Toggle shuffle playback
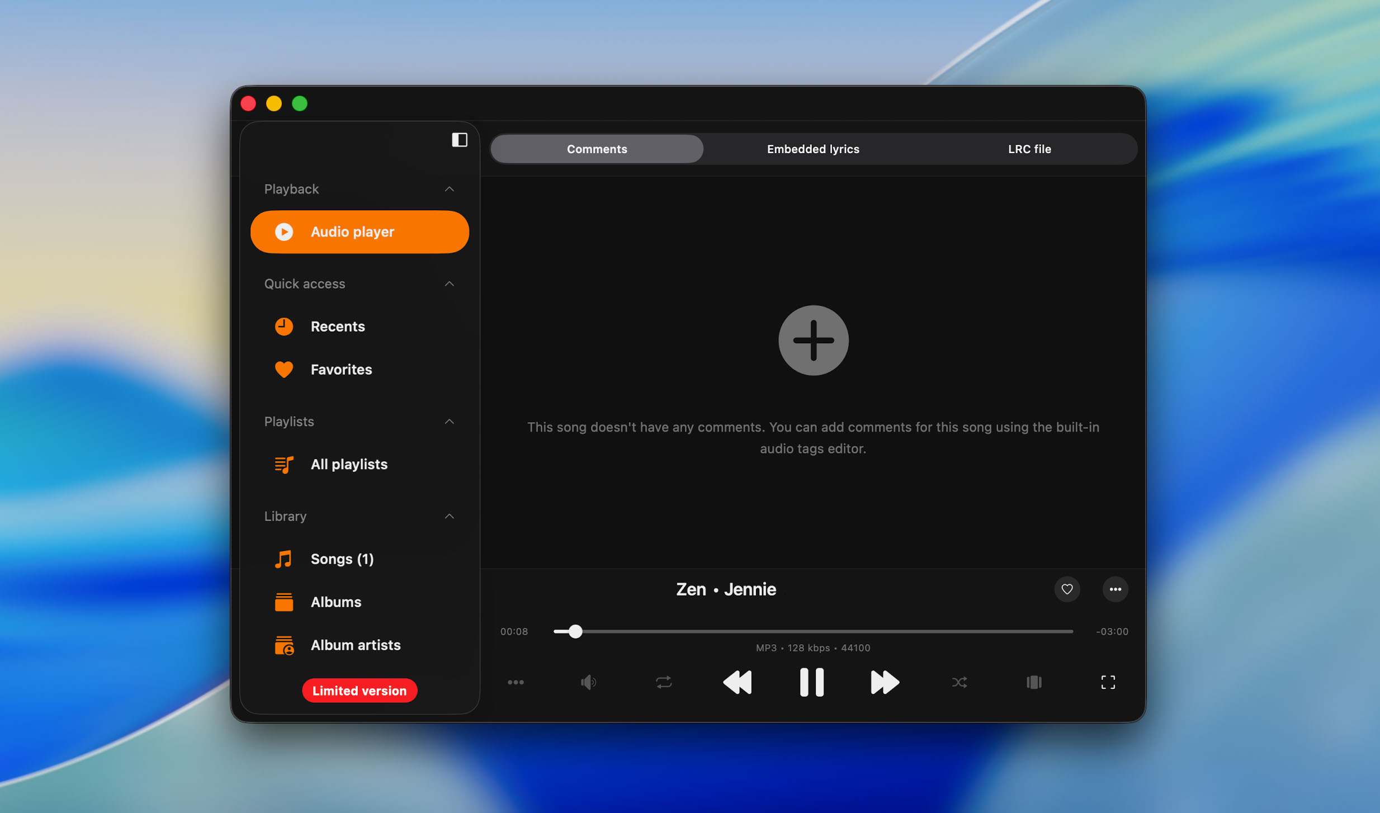 click(x=959, y=682)
